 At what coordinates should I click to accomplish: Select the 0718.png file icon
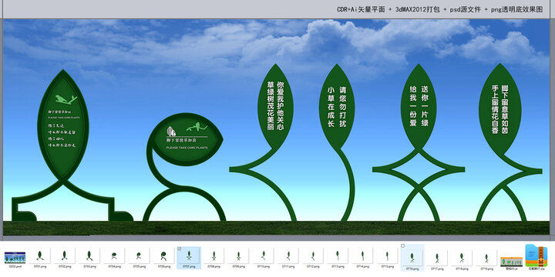coord(462,258)
